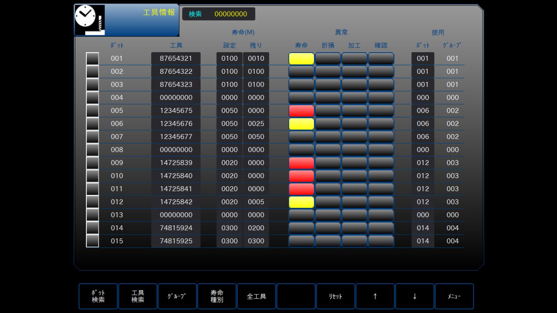Screen dimensions: 557x313
Task: Click the red life indicator for pot 005
Action: 301,111
